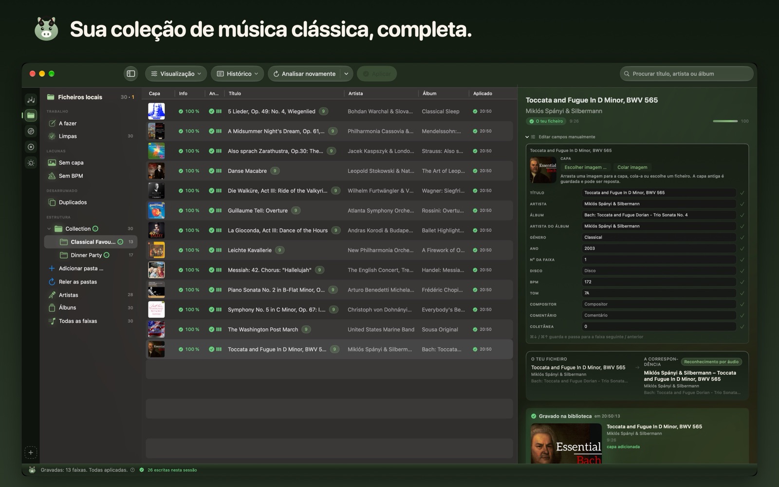
Task: Click the status bar help circle icon
Action: 132,470
